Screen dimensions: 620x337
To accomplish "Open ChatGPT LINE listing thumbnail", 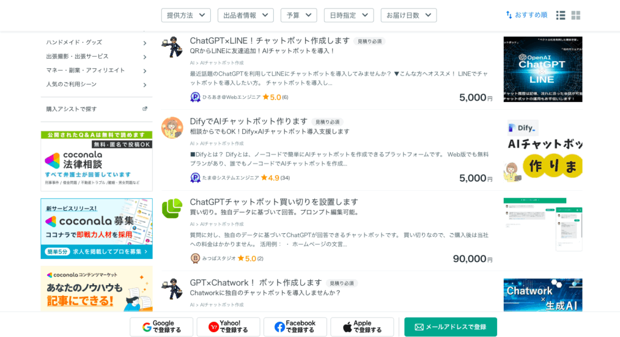I will 542,69.
